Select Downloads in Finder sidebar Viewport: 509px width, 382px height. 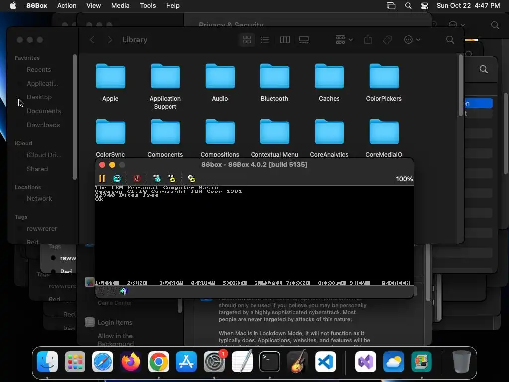coord(43,125)
